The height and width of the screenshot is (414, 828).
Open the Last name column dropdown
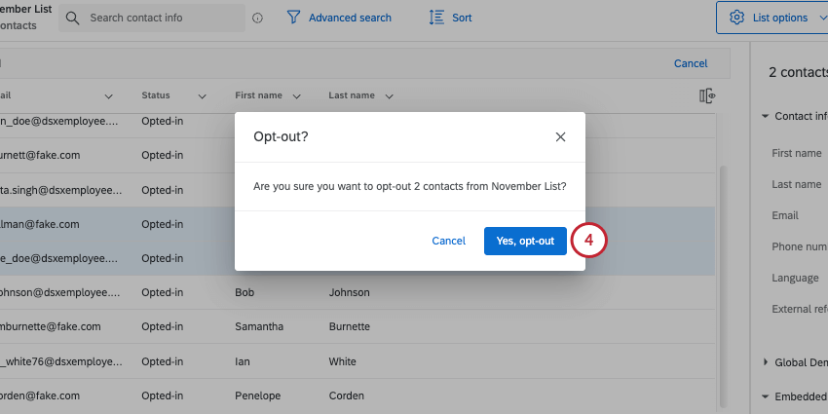(389, 96)
